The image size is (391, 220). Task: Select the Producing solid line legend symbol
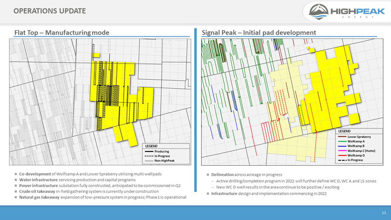(149, 151)
